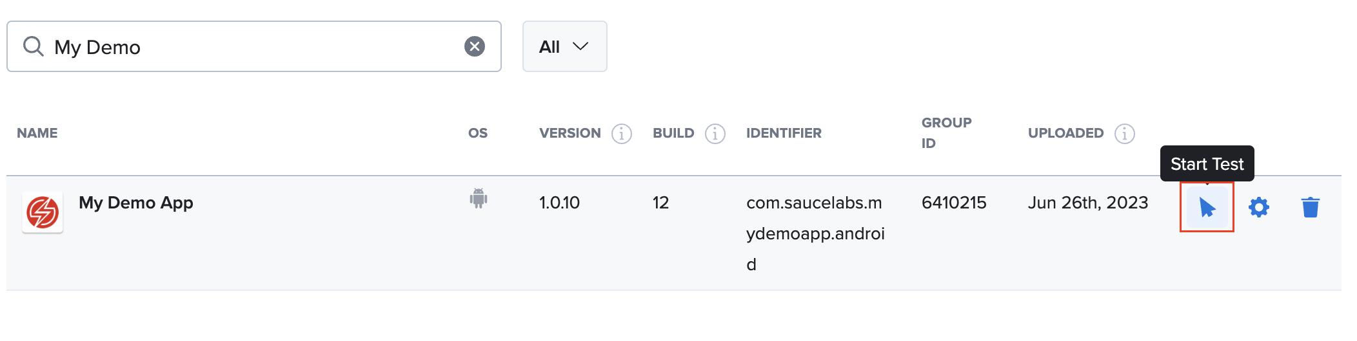Click the IDENTIFIER column header
The height and width of the screenshot is (341, 1357).
click(x=784, y=133)
